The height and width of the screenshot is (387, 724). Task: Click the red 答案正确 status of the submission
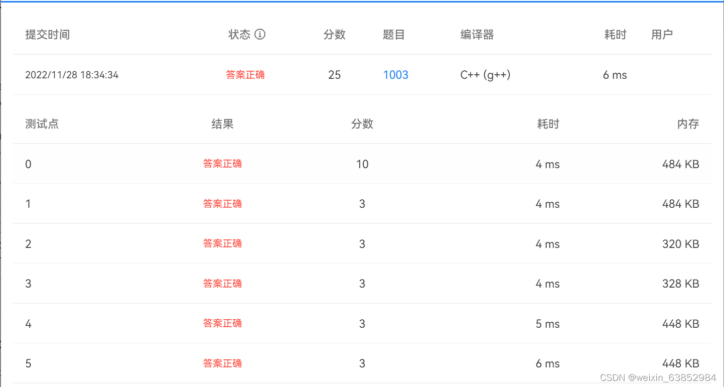[x=245, y=74]
